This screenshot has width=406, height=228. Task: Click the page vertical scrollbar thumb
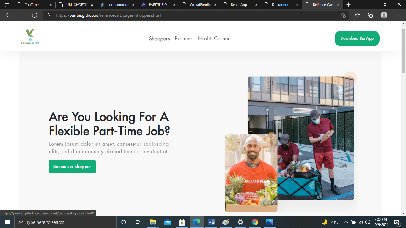[x=403, y=51]
